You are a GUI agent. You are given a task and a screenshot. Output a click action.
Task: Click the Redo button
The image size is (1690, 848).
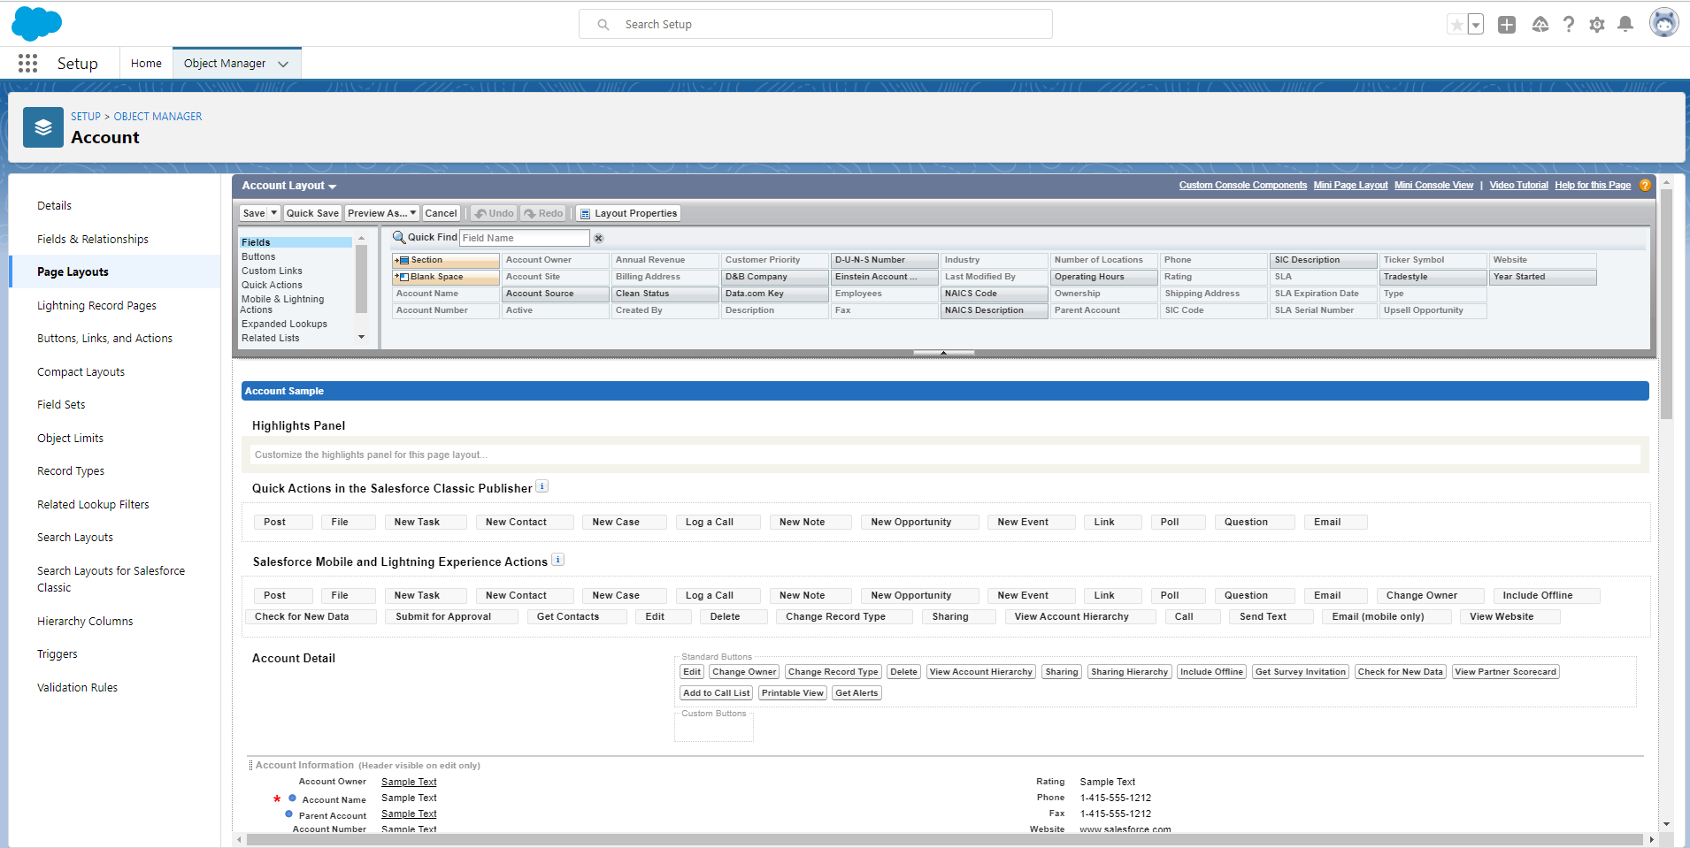[543, 213]
